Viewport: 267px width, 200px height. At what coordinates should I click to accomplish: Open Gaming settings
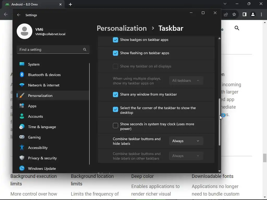[x=53, y=137]
